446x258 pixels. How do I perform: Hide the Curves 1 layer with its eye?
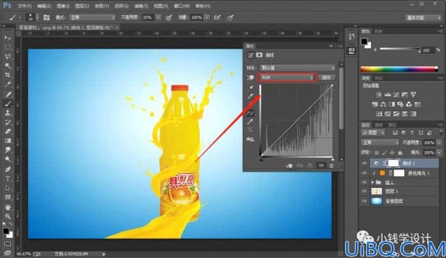364,163
